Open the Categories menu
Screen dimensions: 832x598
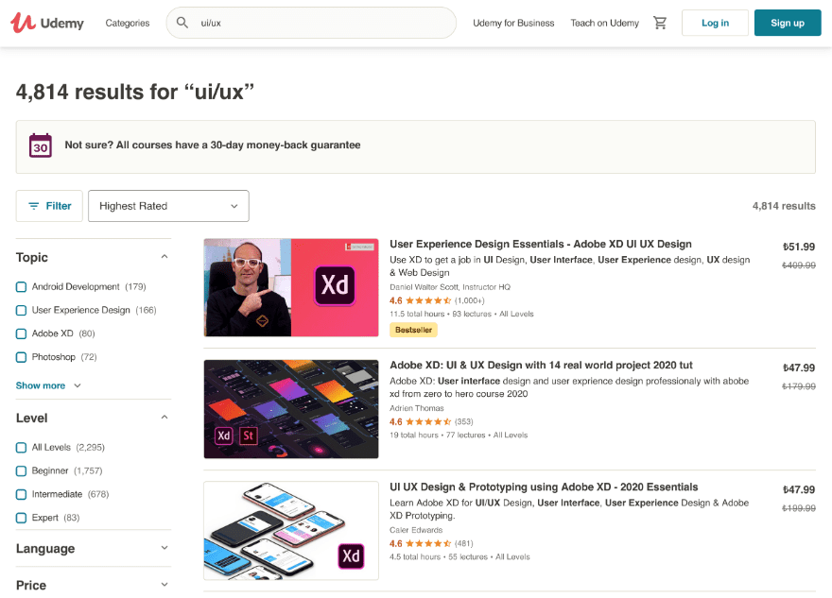click(x=128, y=23)
